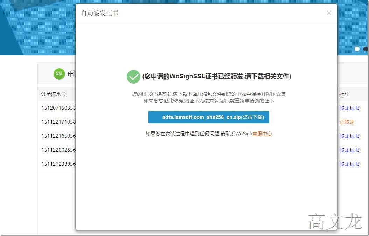Click 取走证书 for order 151122002656
Viewport: 369px width, 236px height.
pyautogui.click(x=350, y=150)
